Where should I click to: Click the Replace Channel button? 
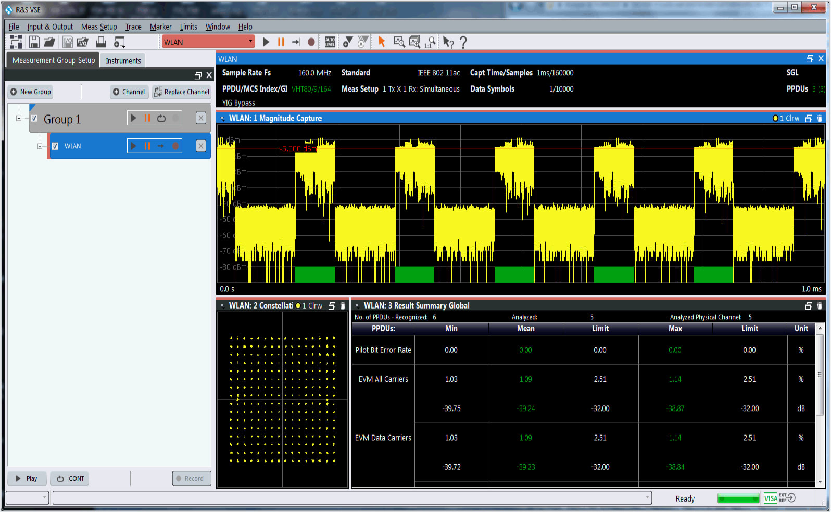181,92
